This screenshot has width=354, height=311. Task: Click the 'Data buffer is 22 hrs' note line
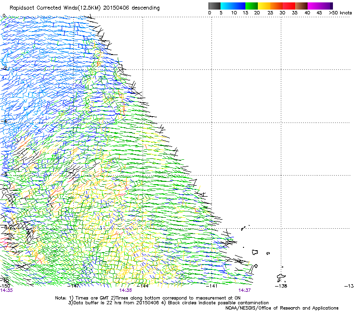(x=168, y=303)
